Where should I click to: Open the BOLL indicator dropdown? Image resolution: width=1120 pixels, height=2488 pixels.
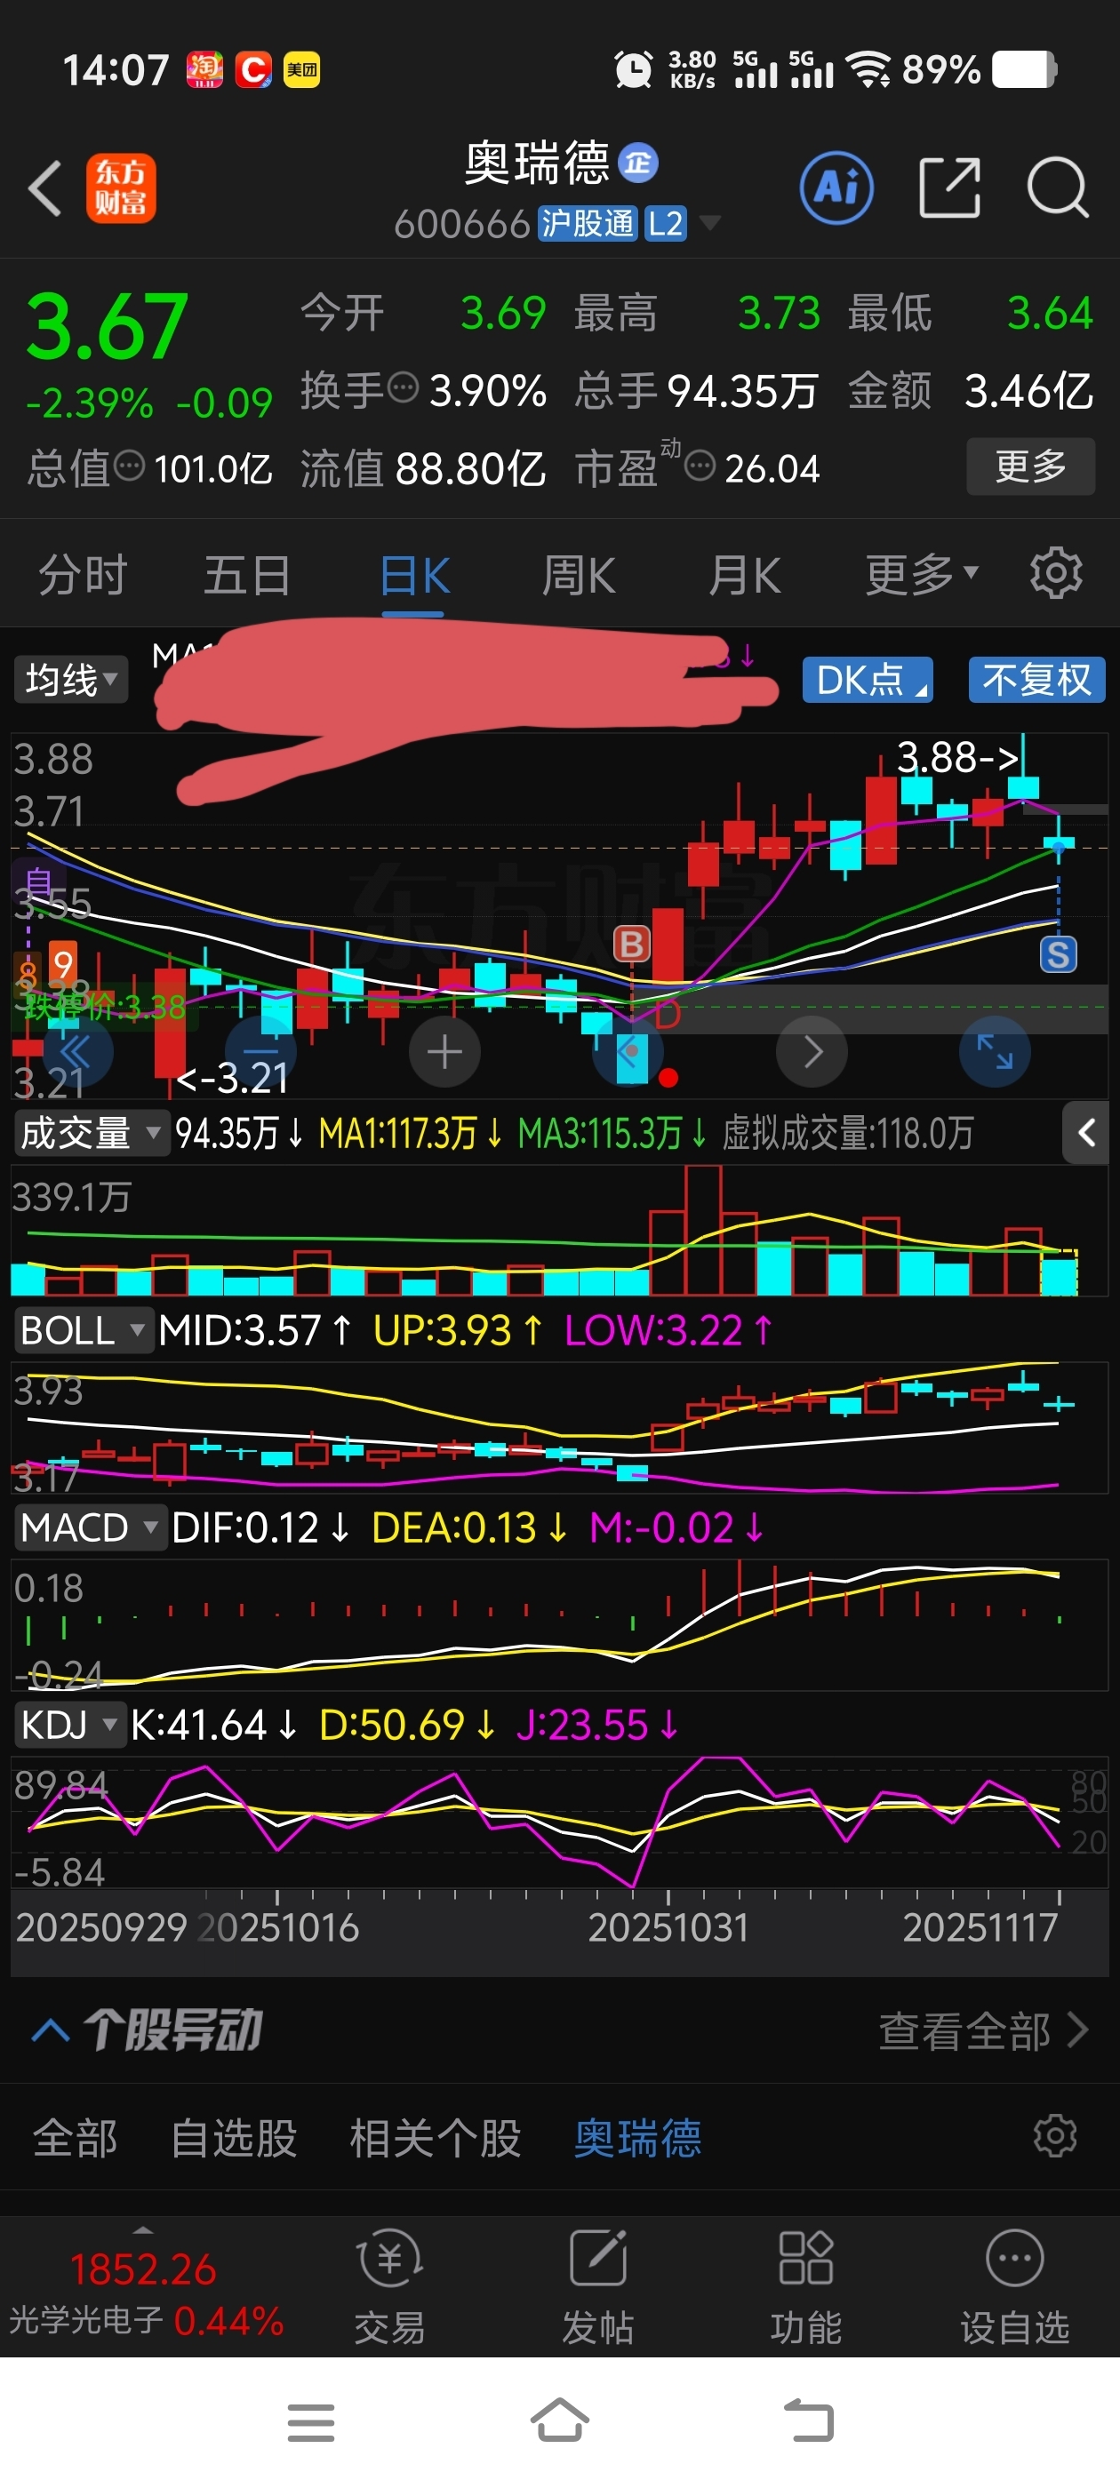(x=83, y=1330)
